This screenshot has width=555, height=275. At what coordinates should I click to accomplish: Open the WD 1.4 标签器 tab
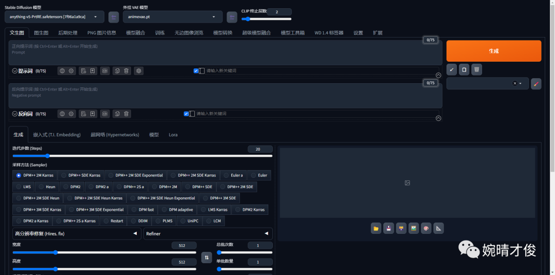pos(329,33)
